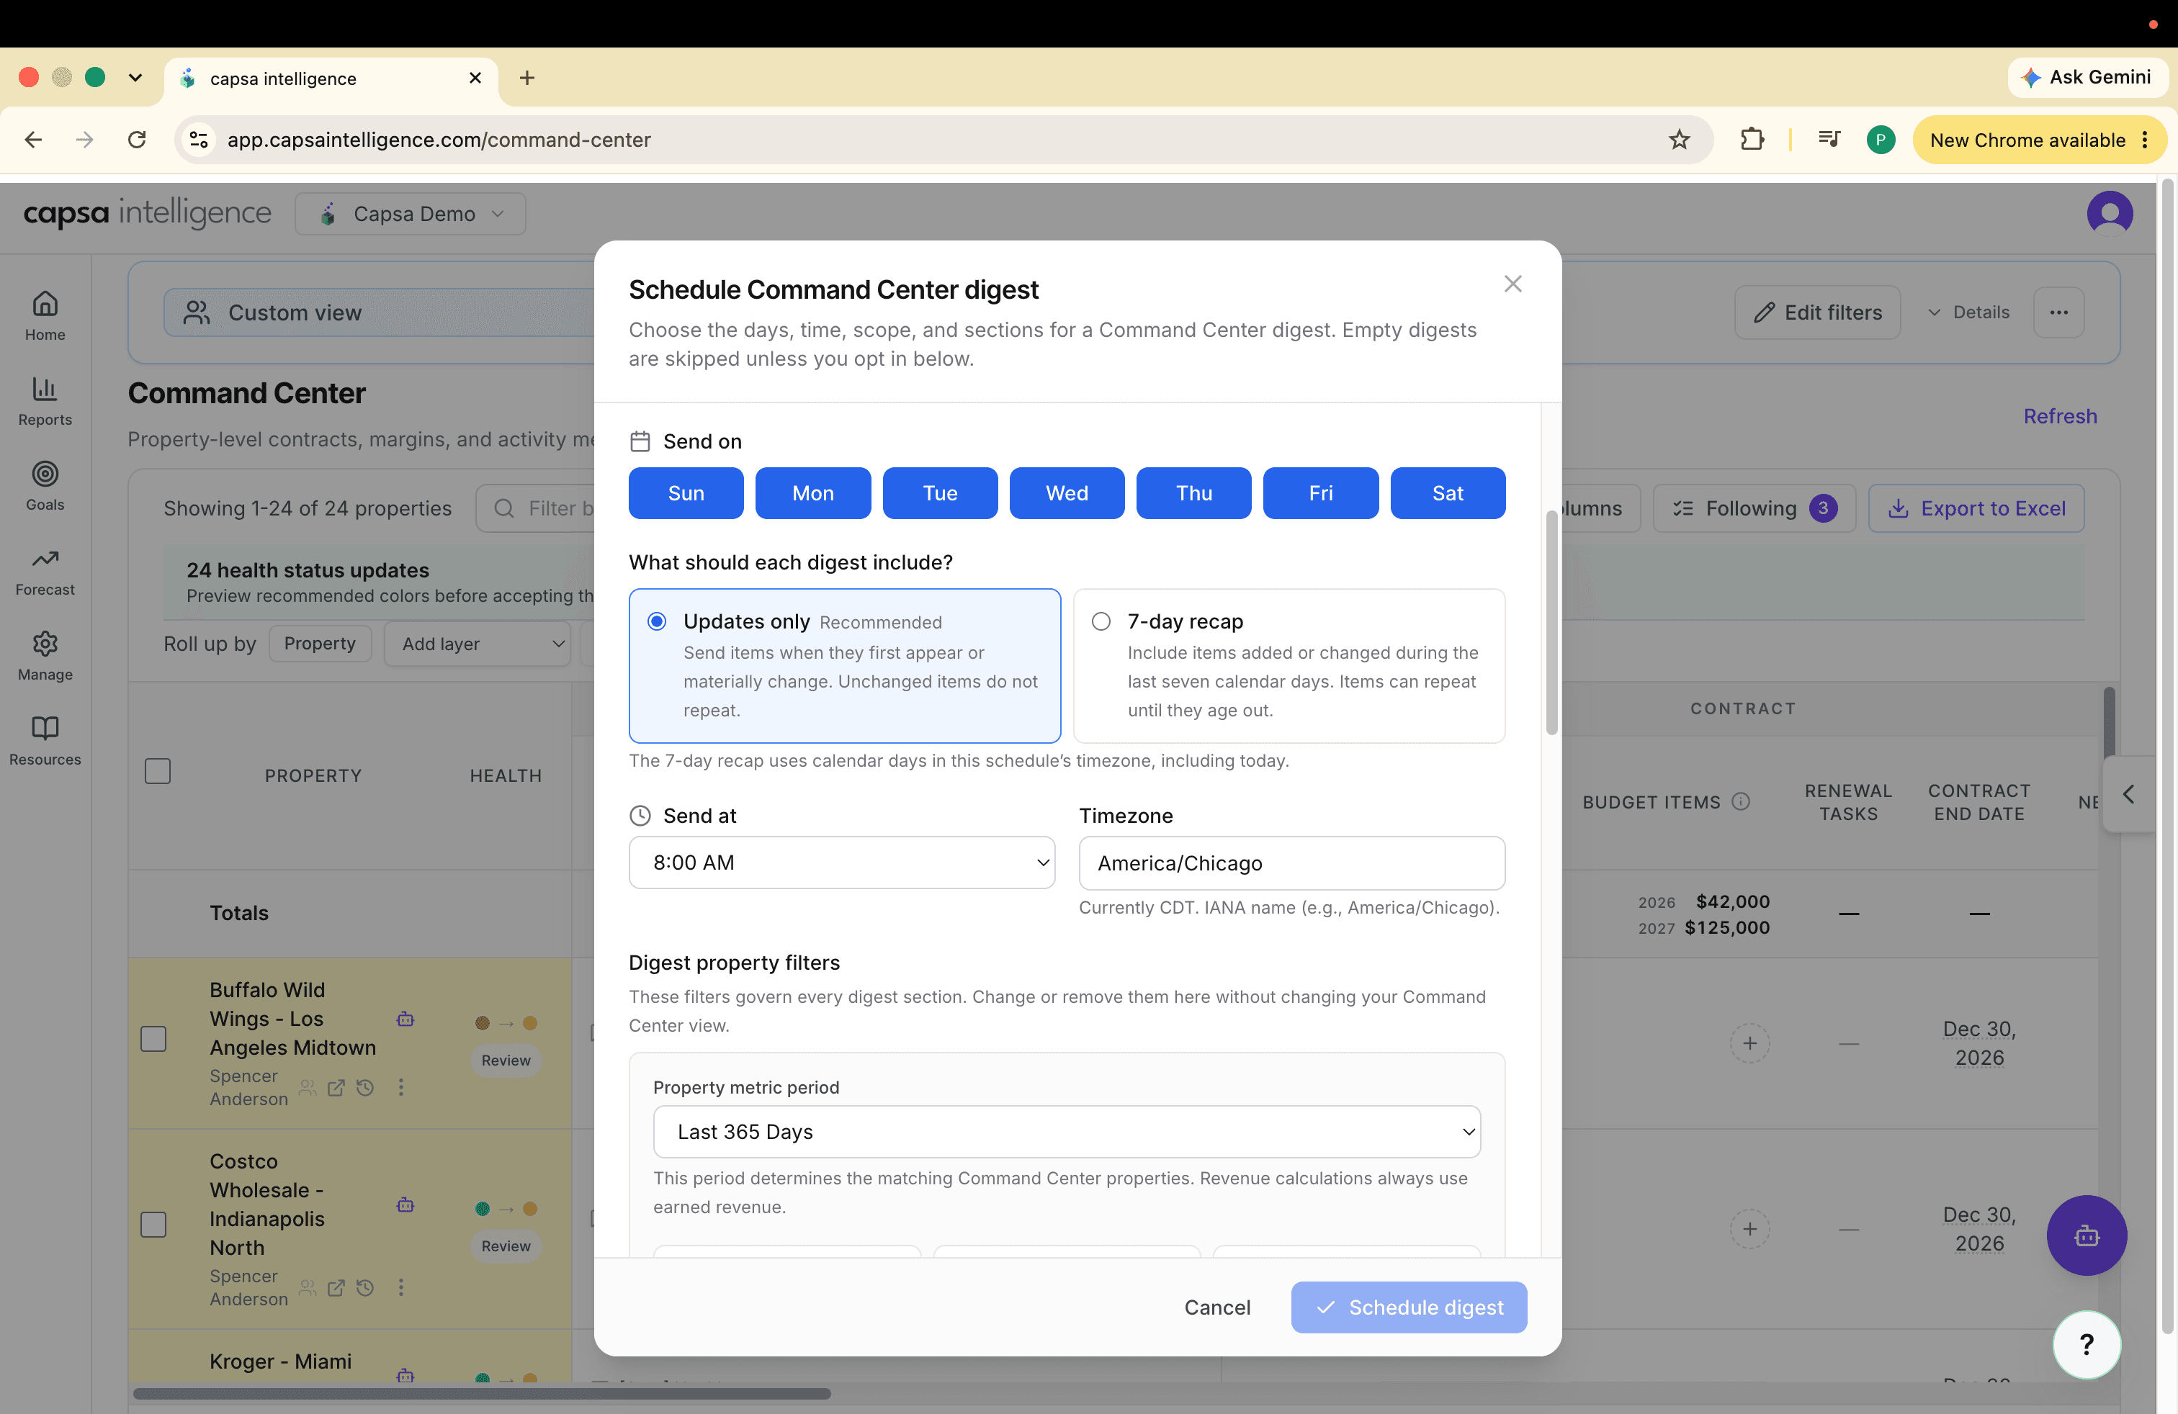
Task: Click New Chrome available update button
Action: tap(2039, 139)
